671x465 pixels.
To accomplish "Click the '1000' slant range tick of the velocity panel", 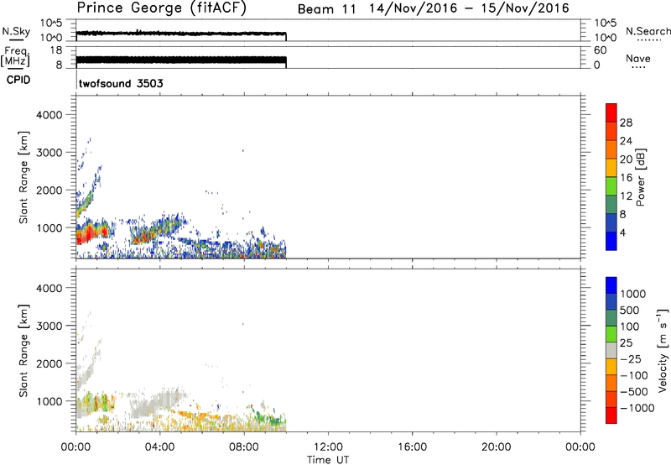I will click(49, 401).
